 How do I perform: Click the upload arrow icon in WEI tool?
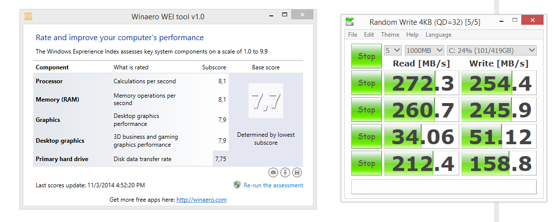point(285,172)
